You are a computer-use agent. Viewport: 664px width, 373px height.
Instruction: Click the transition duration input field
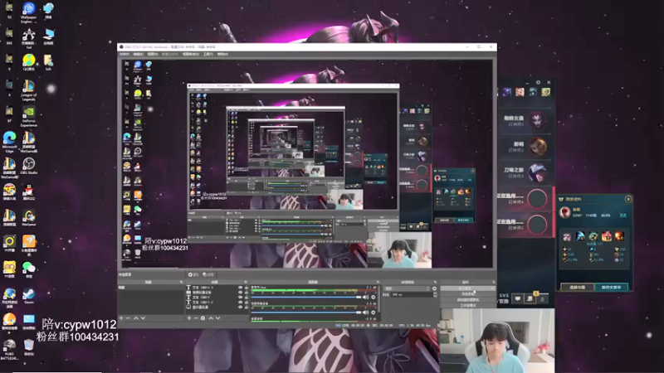[x=411, y=294]
